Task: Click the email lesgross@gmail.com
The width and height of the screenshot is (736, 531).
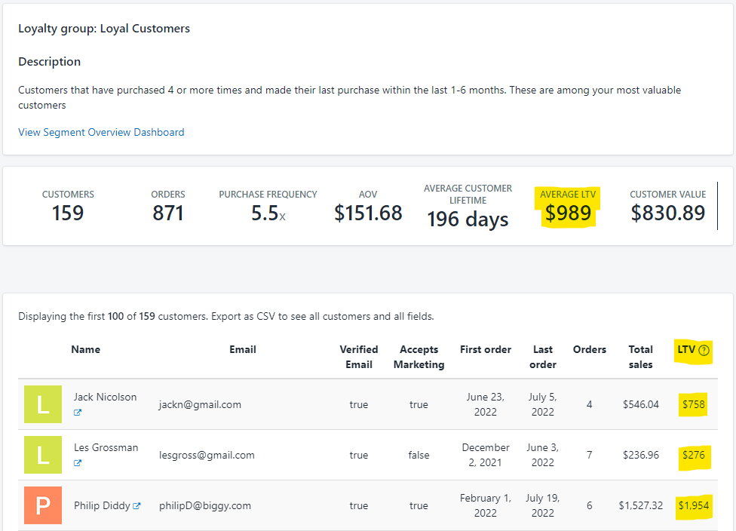Action: [207, 455]
